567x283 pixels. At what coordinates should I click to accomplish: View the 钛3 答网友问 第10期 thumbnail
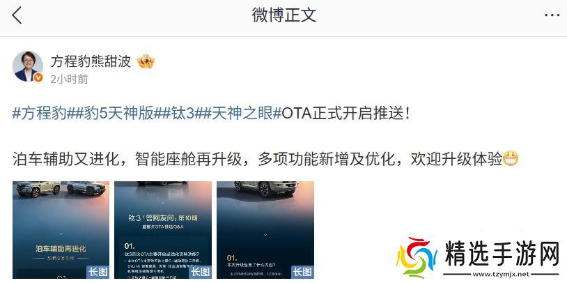point(163,230)
